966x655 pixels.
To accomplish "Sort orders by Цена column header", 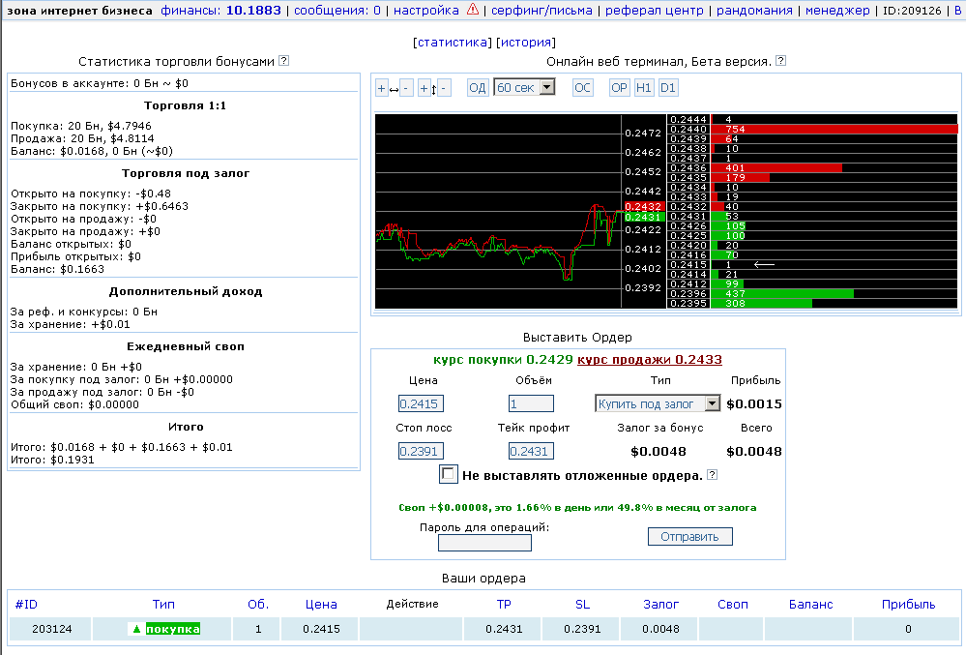I will point(321,605).
